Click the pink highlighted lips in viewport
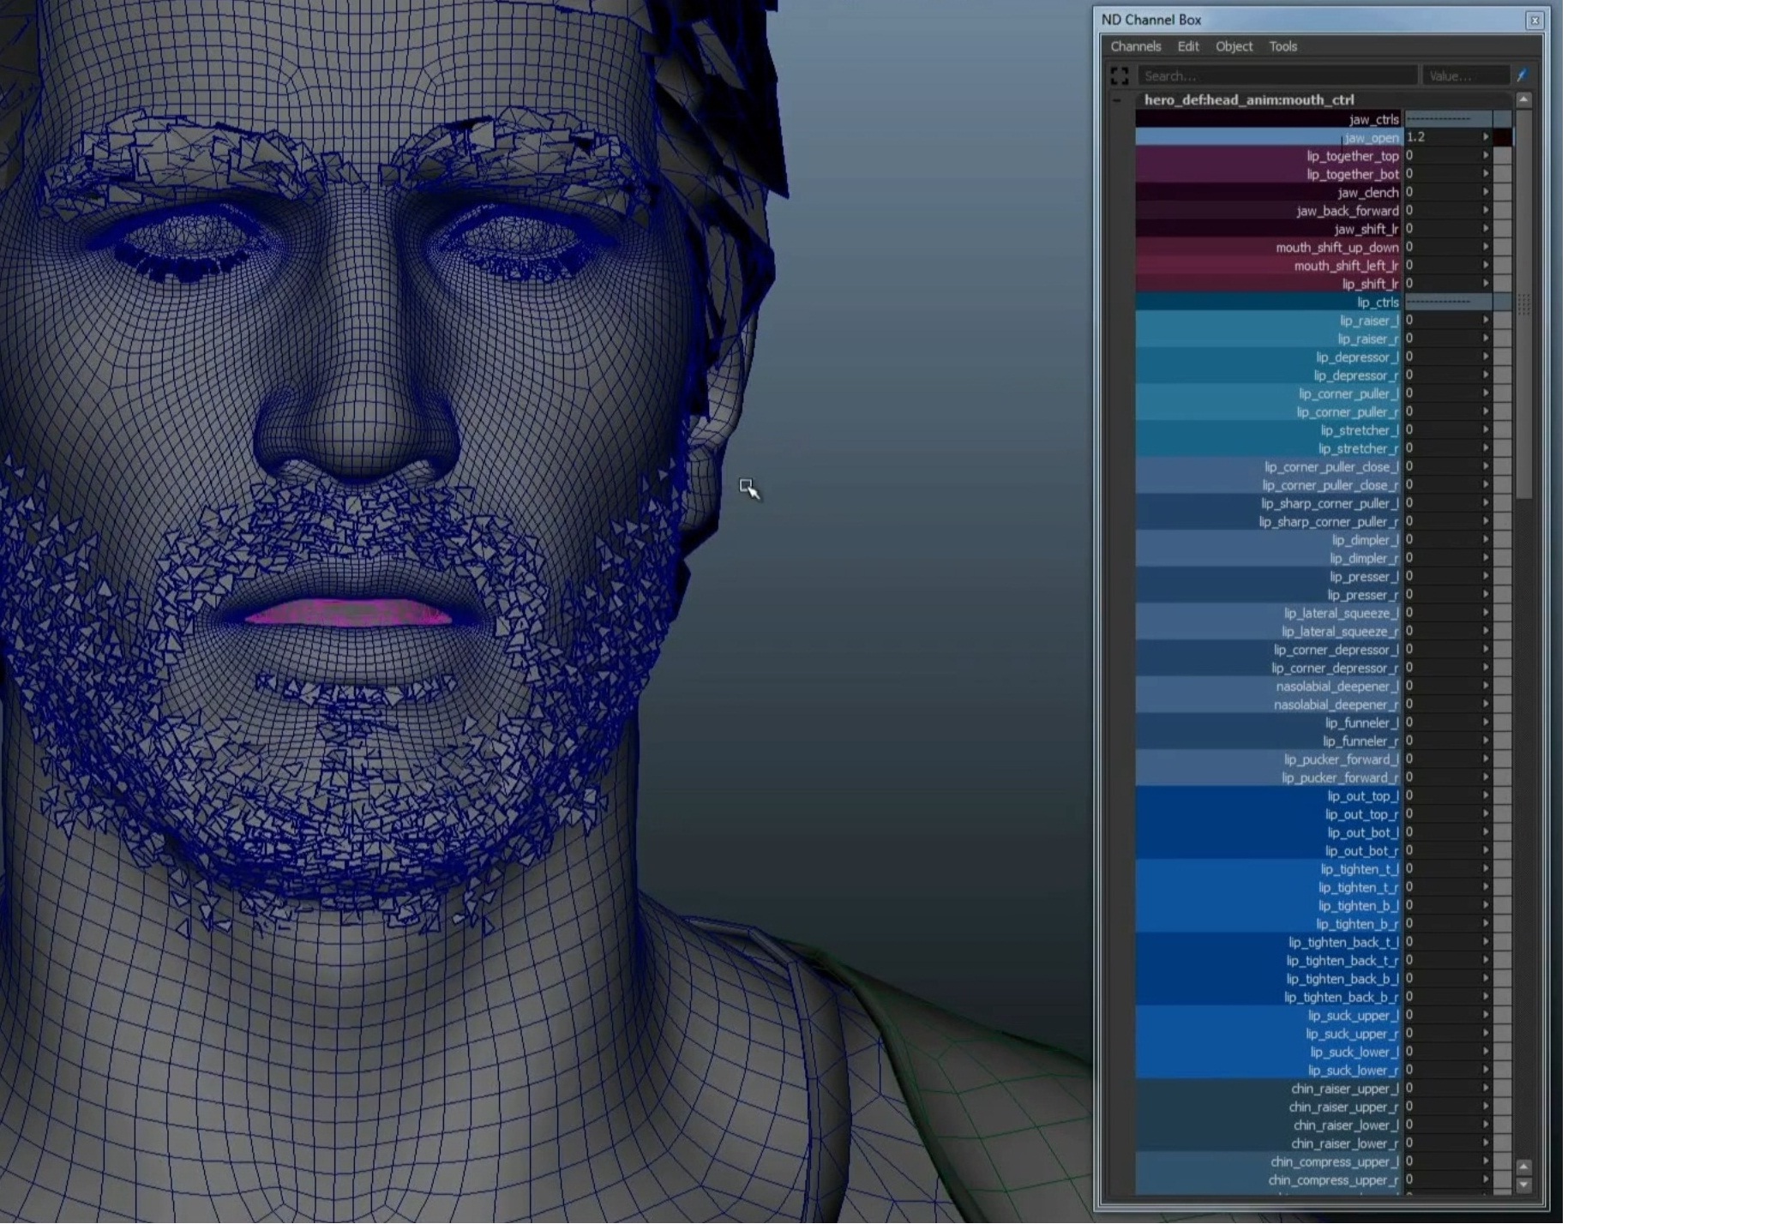This screenshot has width=1766, height=1224. coord(348,613)
